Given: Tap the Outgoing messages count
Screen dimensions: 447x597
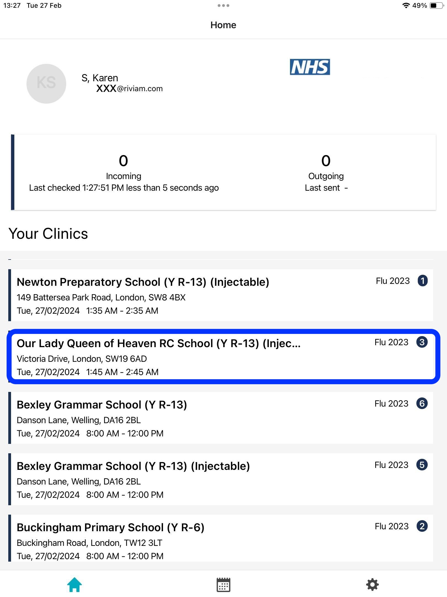Looking at the screenshot, I should point(326,161).
